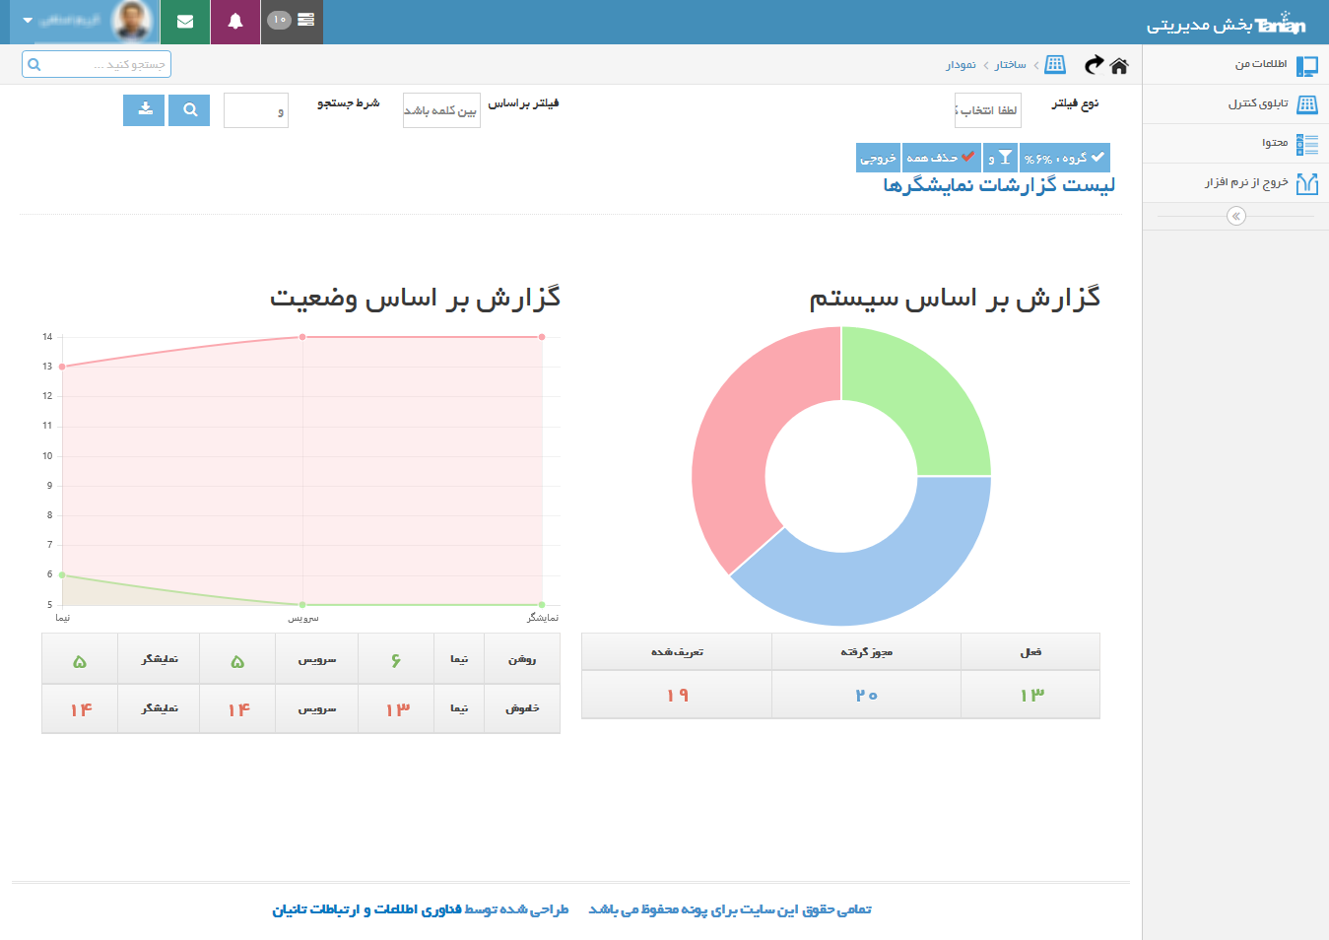Click the سرویس cell in the روشن row
Image resolution: width=1329 pixels, height=940 pixels.
point(317,659)
